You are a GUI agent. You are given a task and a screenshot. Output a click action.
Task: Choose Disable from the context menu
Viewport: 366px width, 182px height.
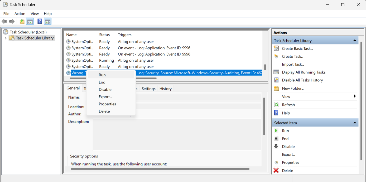click(x=105, y=90)
